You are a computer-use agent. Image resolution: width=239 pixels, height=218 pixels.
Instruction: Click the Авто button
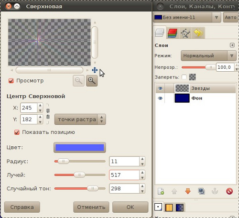[230, 17]
